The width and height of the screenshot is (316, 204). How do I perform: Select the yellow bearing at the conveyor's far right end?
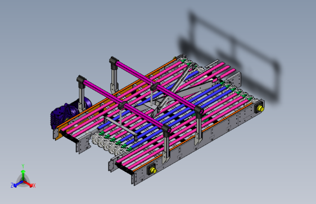point(260,109)
